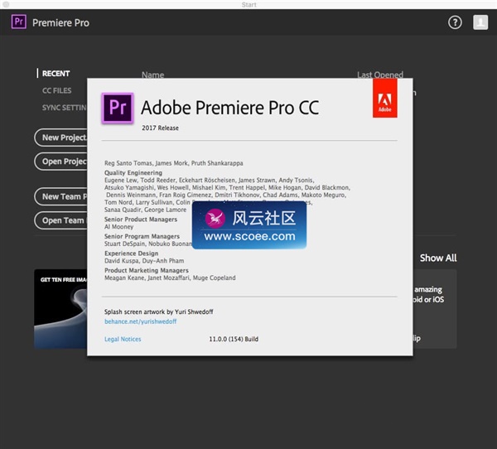Image resolution: width=497 pixels, height=449 pixels.
Task: Click the New Team Project button
Action: click(60, 196)
